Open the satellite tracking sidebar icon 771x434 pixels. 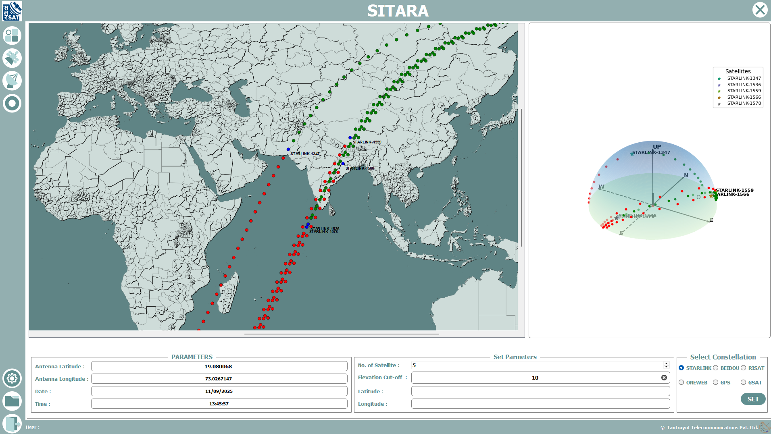(x=12, y=58)
